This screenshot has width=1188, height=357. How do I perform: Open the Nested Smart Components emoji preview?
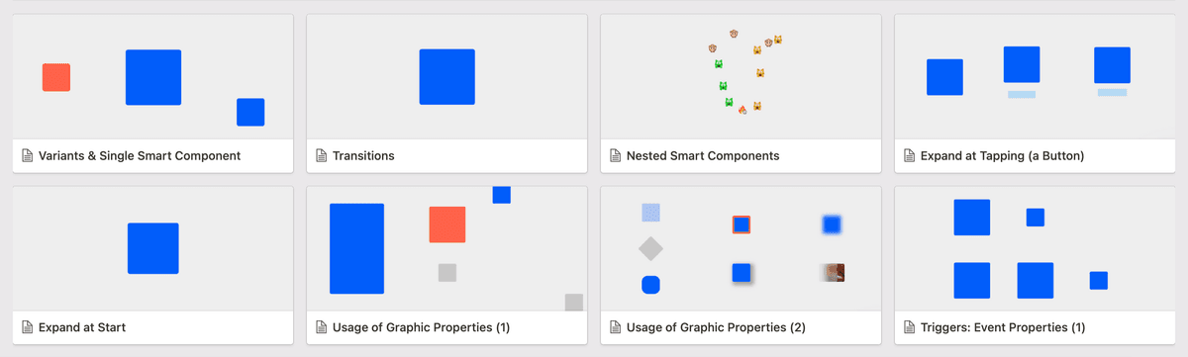[x=742, y=77]
